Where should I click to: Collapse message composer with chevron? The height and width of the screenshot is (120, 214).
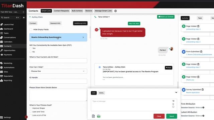tap(176, 93)
